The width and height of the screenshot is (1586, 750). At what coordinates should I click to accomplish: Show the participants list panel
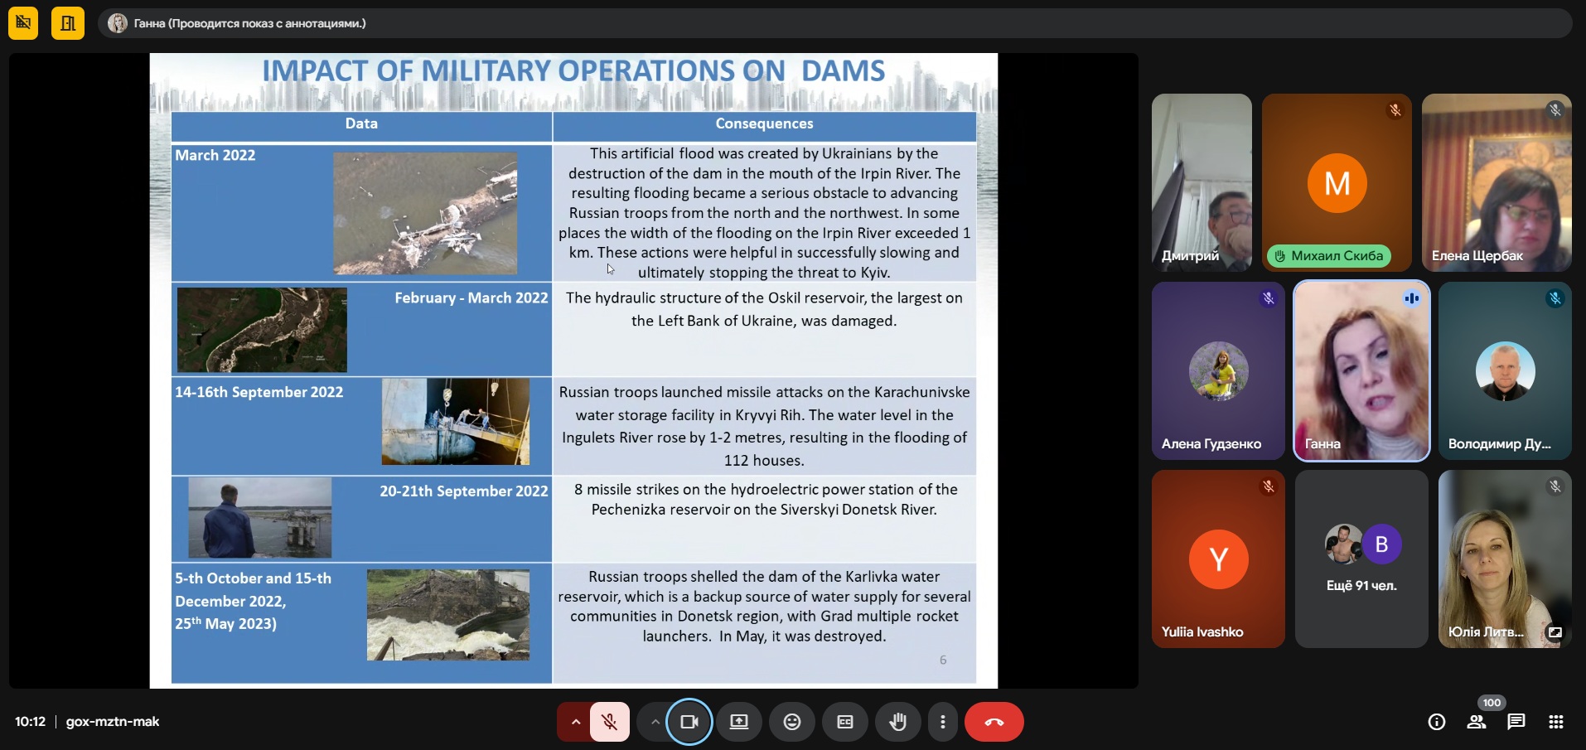tap(1476, 722)
